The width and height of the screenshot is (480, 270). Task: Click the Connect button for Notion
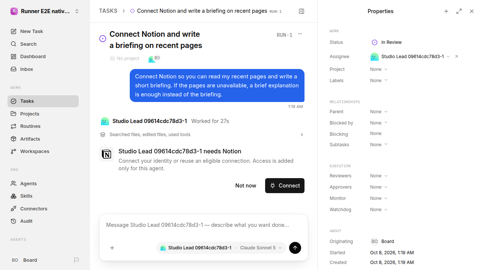pyautogui.click(x=285, y=186)
